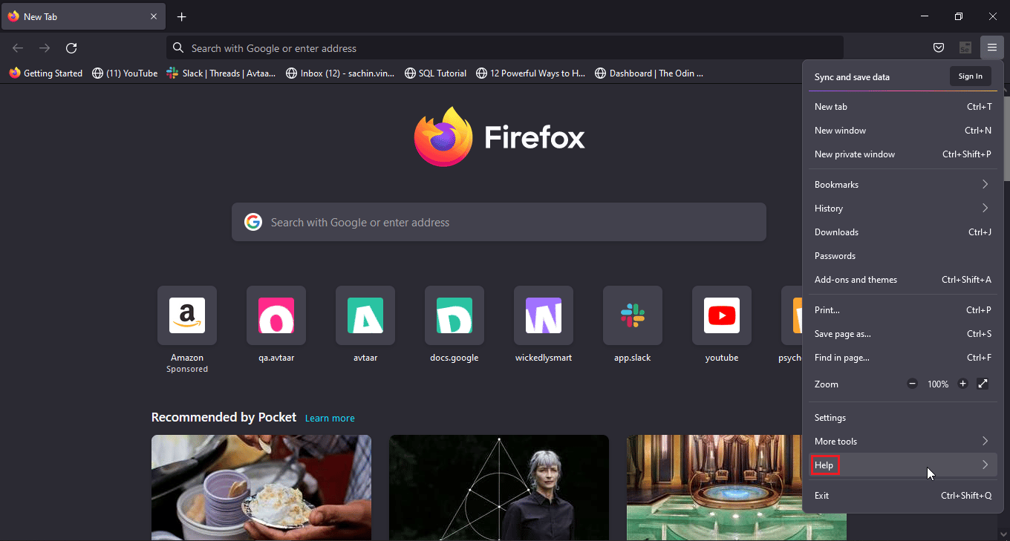The width and height of the screenshot is (1010, 541).
Task: Click the Sign In button
Action: coord(970,76)
